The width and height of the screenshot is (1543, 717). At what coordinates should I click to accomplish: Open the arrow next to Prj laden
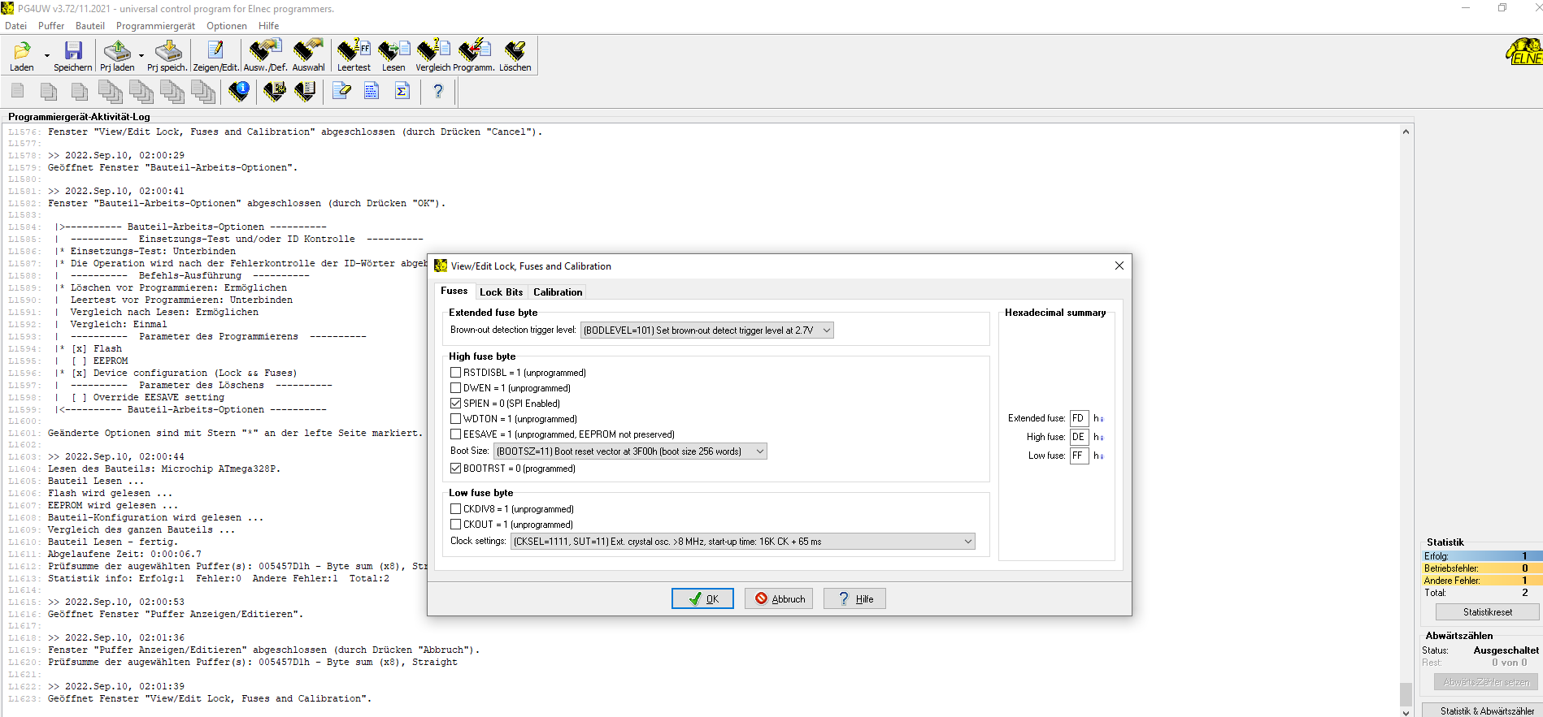click(x=141, y=56)
